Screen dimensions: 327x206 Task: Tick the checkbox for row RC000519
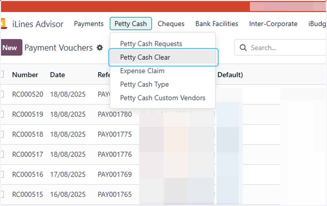click(2, 114)
